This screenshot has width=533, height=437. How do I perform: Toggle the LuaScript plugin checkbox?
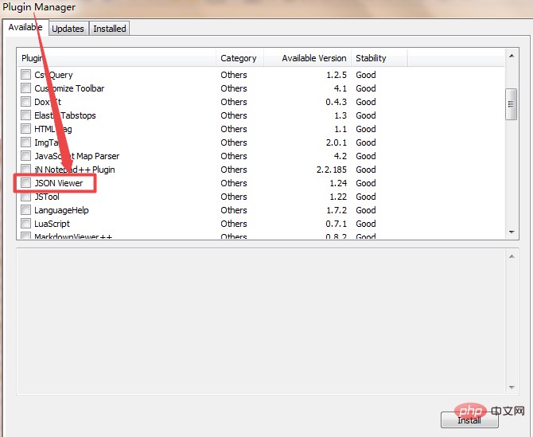point(26,224)
